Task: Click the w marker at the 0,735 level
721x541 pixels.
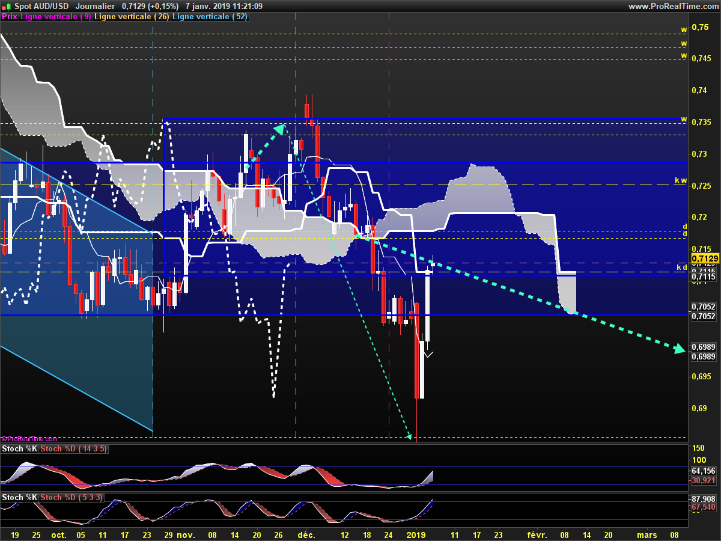Action: point(684,120)
